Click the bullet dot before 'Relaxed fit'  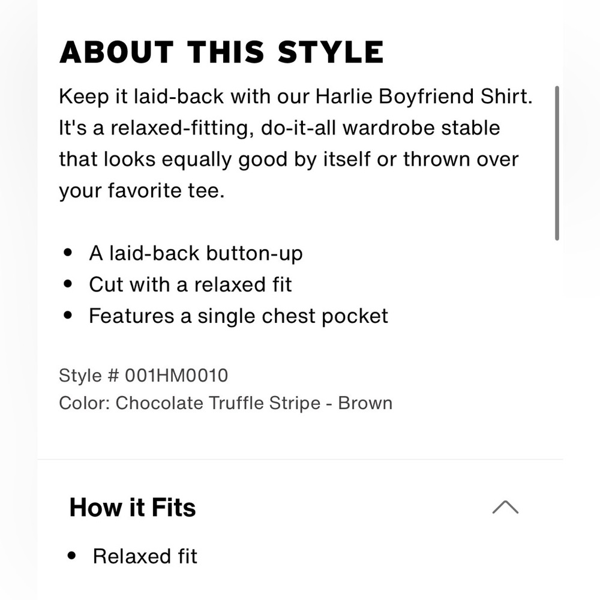tap(71, 556)
